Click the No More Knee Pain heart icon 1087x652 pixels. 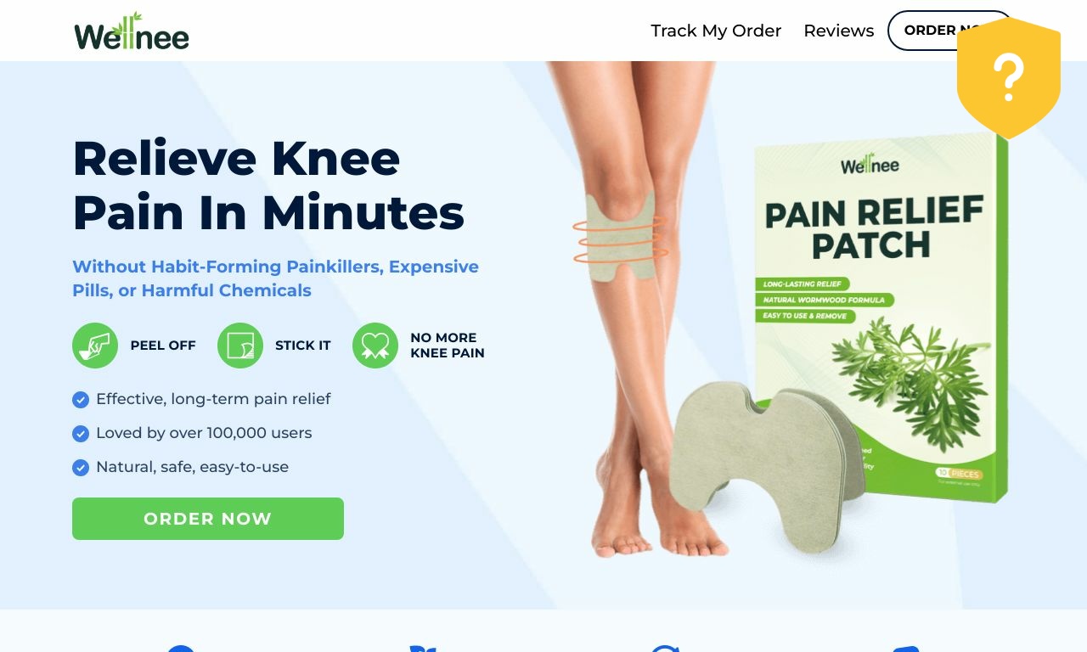[375, 346]
